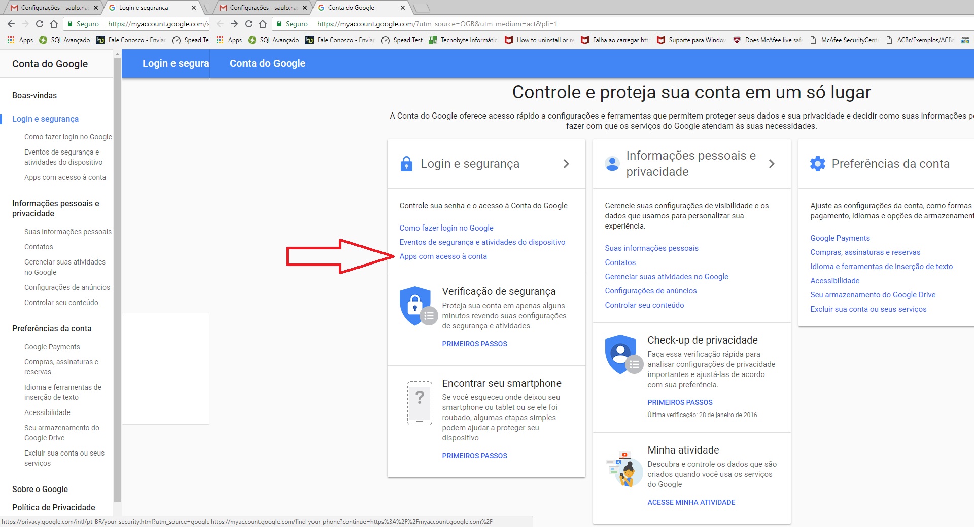Click the blue padlock Login e segurança icon

(x=406, y=164)
